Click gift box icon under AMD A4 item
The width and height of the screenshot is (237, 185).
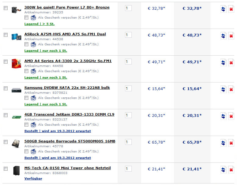(33, 71)
